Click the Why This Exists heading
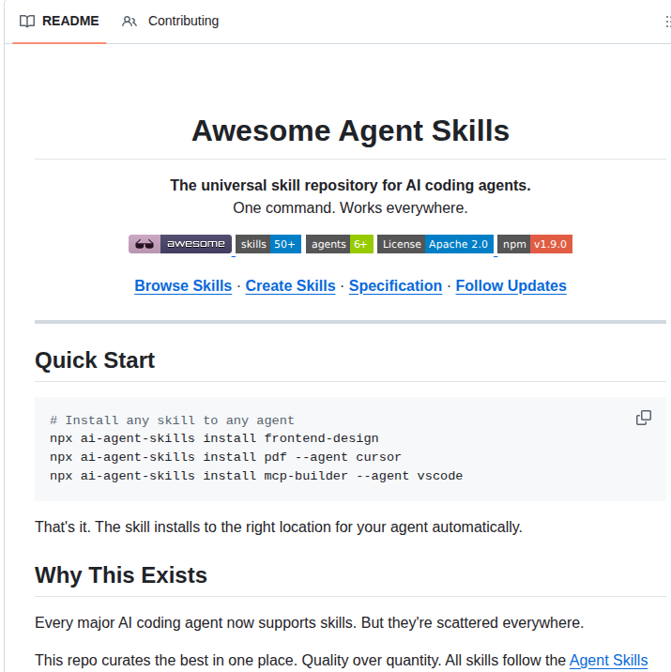Image resolution: width=671 pixels, height=672 pixels. click(121, 575)
